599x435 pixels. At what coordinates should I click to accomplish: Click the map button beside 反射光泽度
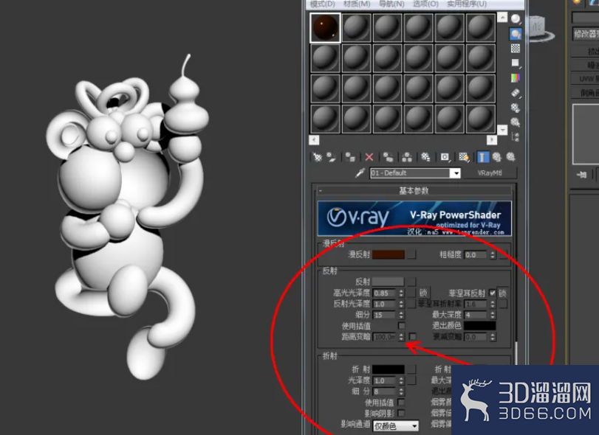tap(411, 304)
